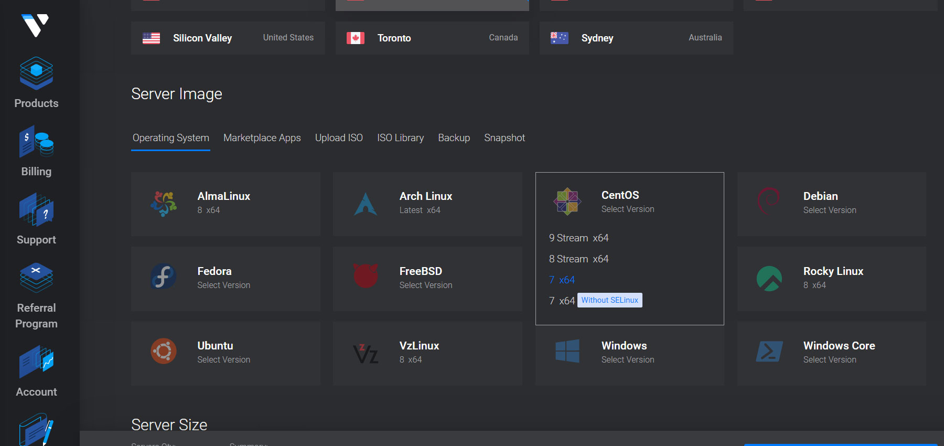Select VzLinux 8 x64 image

pos(427,354)
